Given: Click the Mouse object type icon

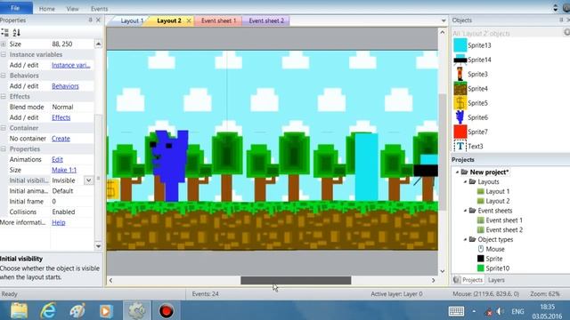Looking at the screenshot, I should coord(481,249).
